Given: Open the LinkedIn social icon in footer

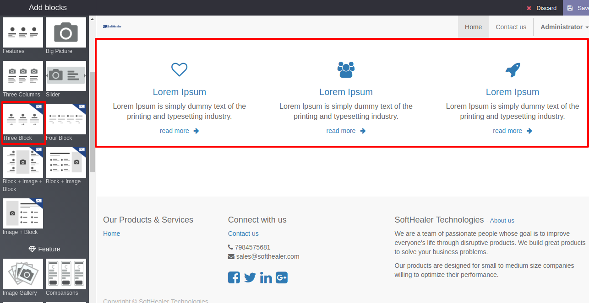Looking at the screenshot, I should (x=266, y=277).
